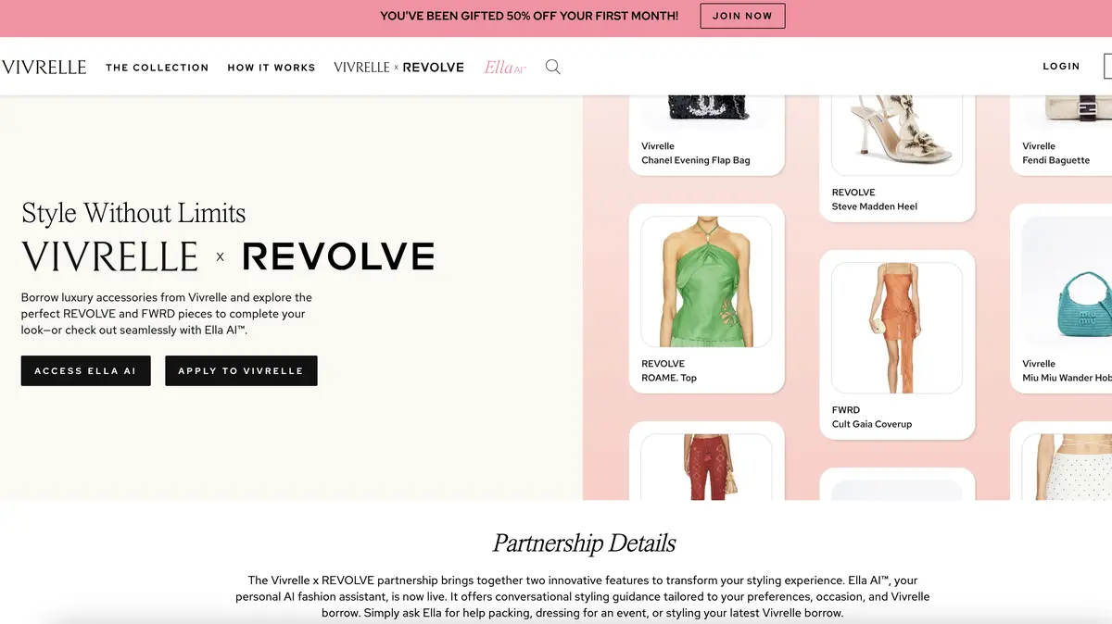Open How It Works menu item
This screenshot has height=624, width=1112.
click(272, 68)
